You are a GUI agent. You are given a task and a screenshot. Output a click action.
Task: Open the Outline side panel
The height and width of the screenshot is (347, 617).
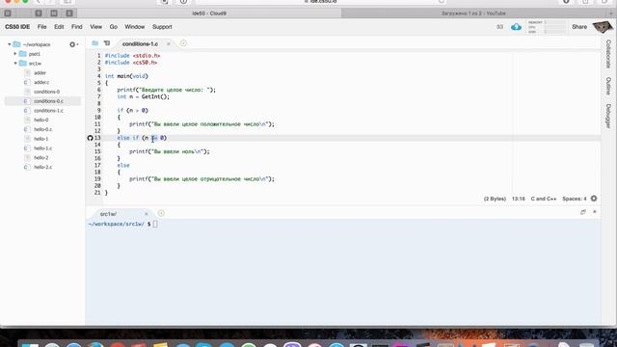pos(608,86)
